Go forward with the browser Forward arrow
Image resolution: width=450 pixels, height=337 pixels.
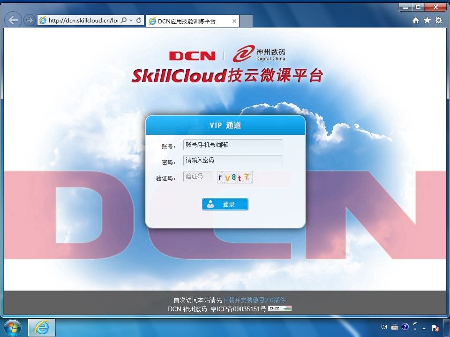tap(29, 20)
